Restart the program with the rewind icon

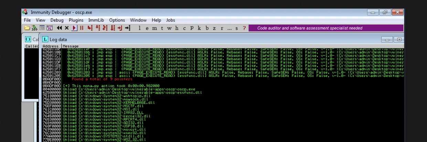(x=59, y=28)
